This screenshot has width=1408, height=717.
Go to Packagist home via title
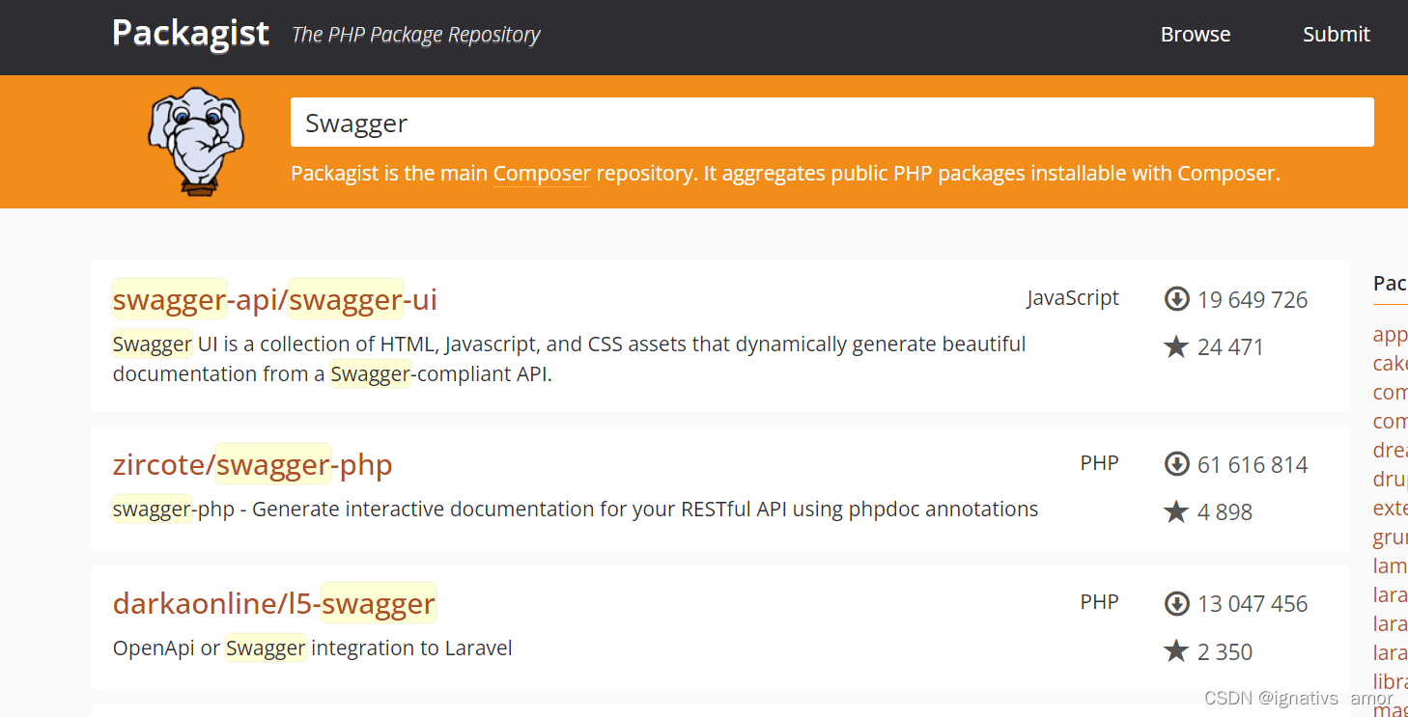[x=191, y=33]
